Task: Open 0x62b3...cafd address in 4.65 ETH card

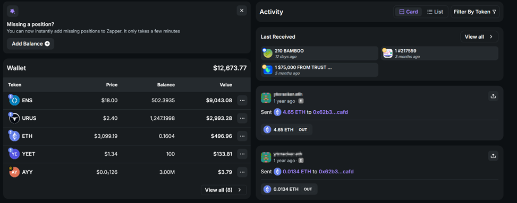Action: click(330, 112)
